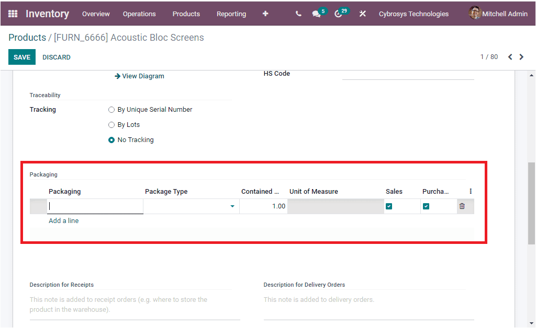536x328 pixels.
Task: Select tracking By Unique Serial Number
Action: (111, 110)
